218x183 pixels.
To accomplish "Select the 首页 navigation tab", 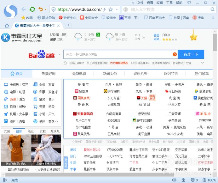I will pyautogui.click(x=17, y=74).
